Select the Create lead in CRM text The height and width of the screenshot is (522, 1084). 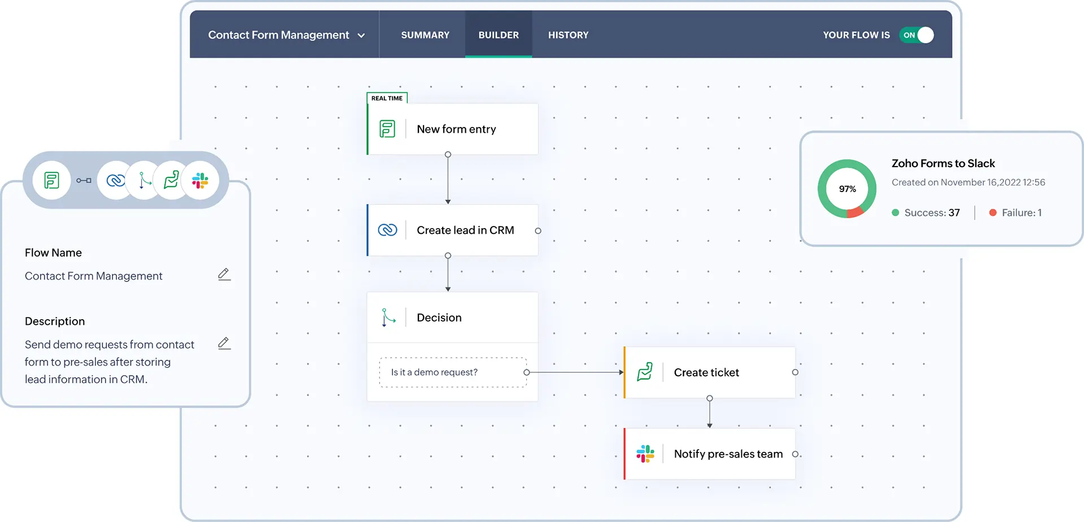coord(465,230)
